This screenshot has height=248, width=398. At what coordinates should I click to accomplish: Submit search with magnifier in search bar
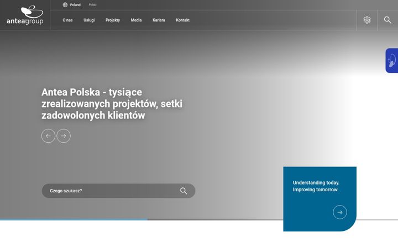[x=184, y=191]
